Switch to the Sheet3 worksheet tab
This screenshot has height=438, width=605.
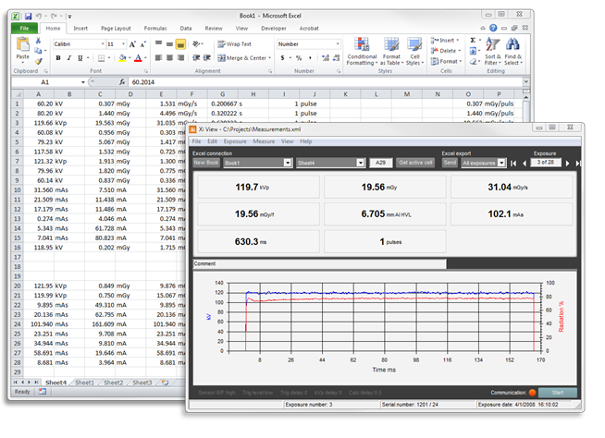142,383
